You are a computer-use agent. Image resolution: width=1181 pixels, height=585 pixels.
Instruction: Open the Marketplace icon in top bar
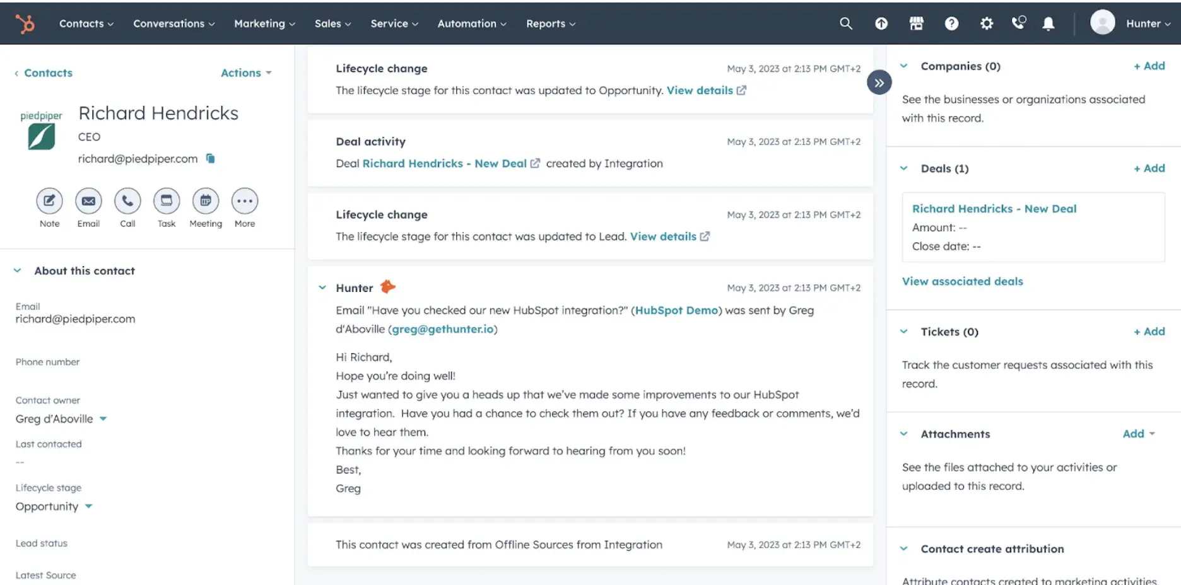916,23
